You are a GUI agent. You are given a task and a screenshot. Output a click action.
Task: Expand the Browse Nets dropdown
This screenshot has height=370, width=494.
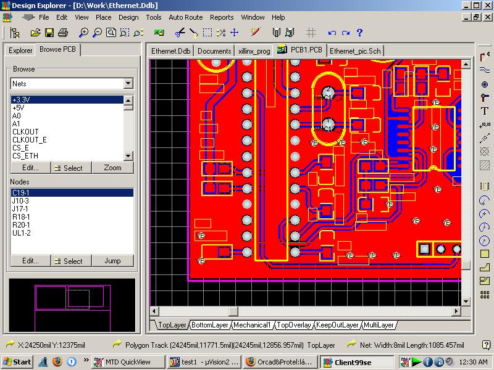(x=128, y=83)
